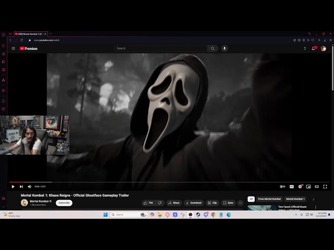Click the YouTube search magnifier button
This screenshot has height=250, width=334.
click(212, 48)
